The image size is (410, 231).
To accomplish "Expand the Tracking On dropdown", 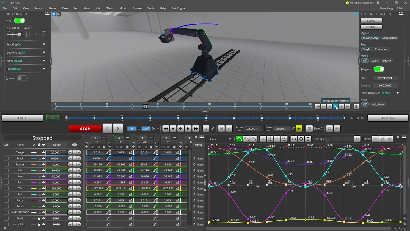I will [x=44, y=44].
